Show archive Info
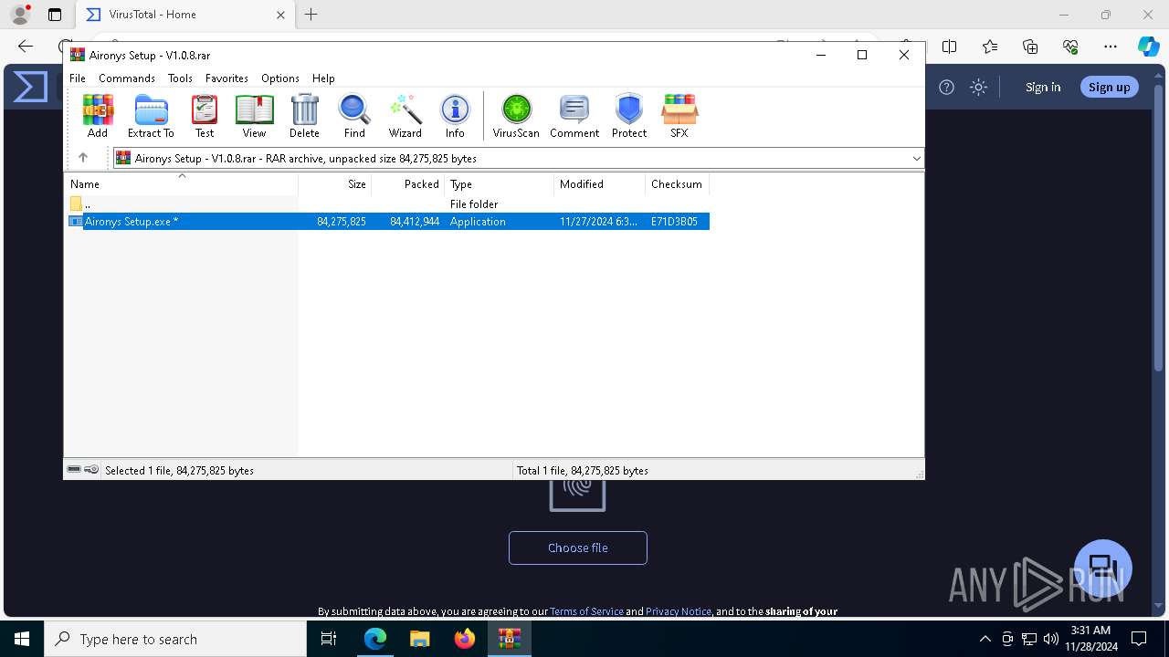The image size is (1169, 657). pyautogui.click(x=455, y=116)
